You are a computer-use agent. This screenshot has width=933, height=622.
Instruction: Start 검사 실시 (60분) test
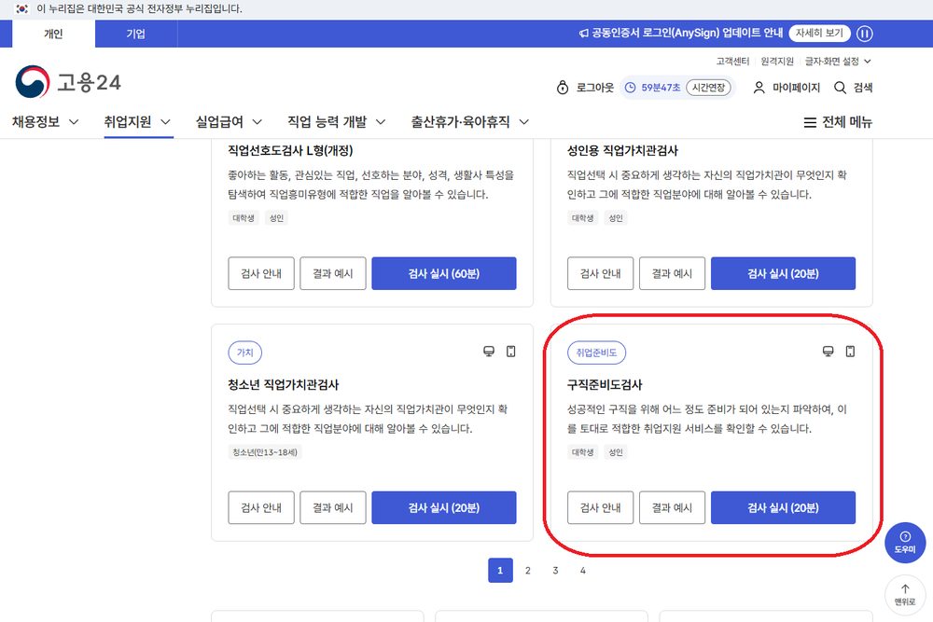point(444,273)
